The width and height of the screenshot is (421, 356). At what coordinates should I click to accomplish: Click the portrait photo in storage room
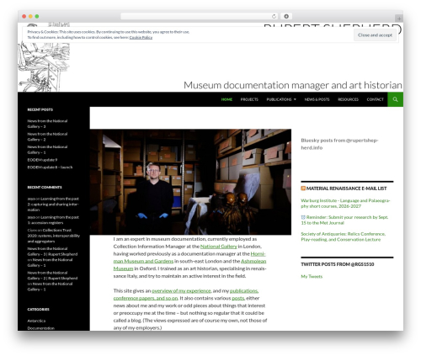tap(190, 182)
